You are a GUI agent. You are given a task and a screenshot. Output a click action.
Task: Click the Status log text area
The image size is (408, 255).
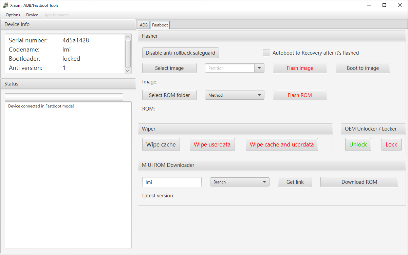coord(68,175)
